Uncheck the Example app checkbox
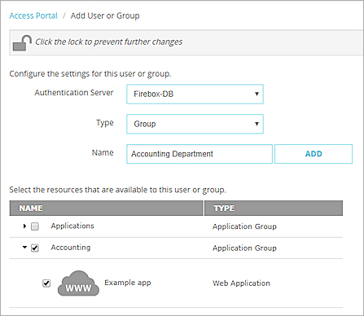364x316 pixels. (x=46, y=283)
